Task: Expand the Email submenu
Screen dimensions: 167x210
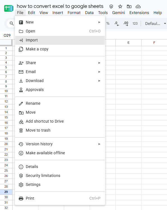Action: [x=60, y=72]
